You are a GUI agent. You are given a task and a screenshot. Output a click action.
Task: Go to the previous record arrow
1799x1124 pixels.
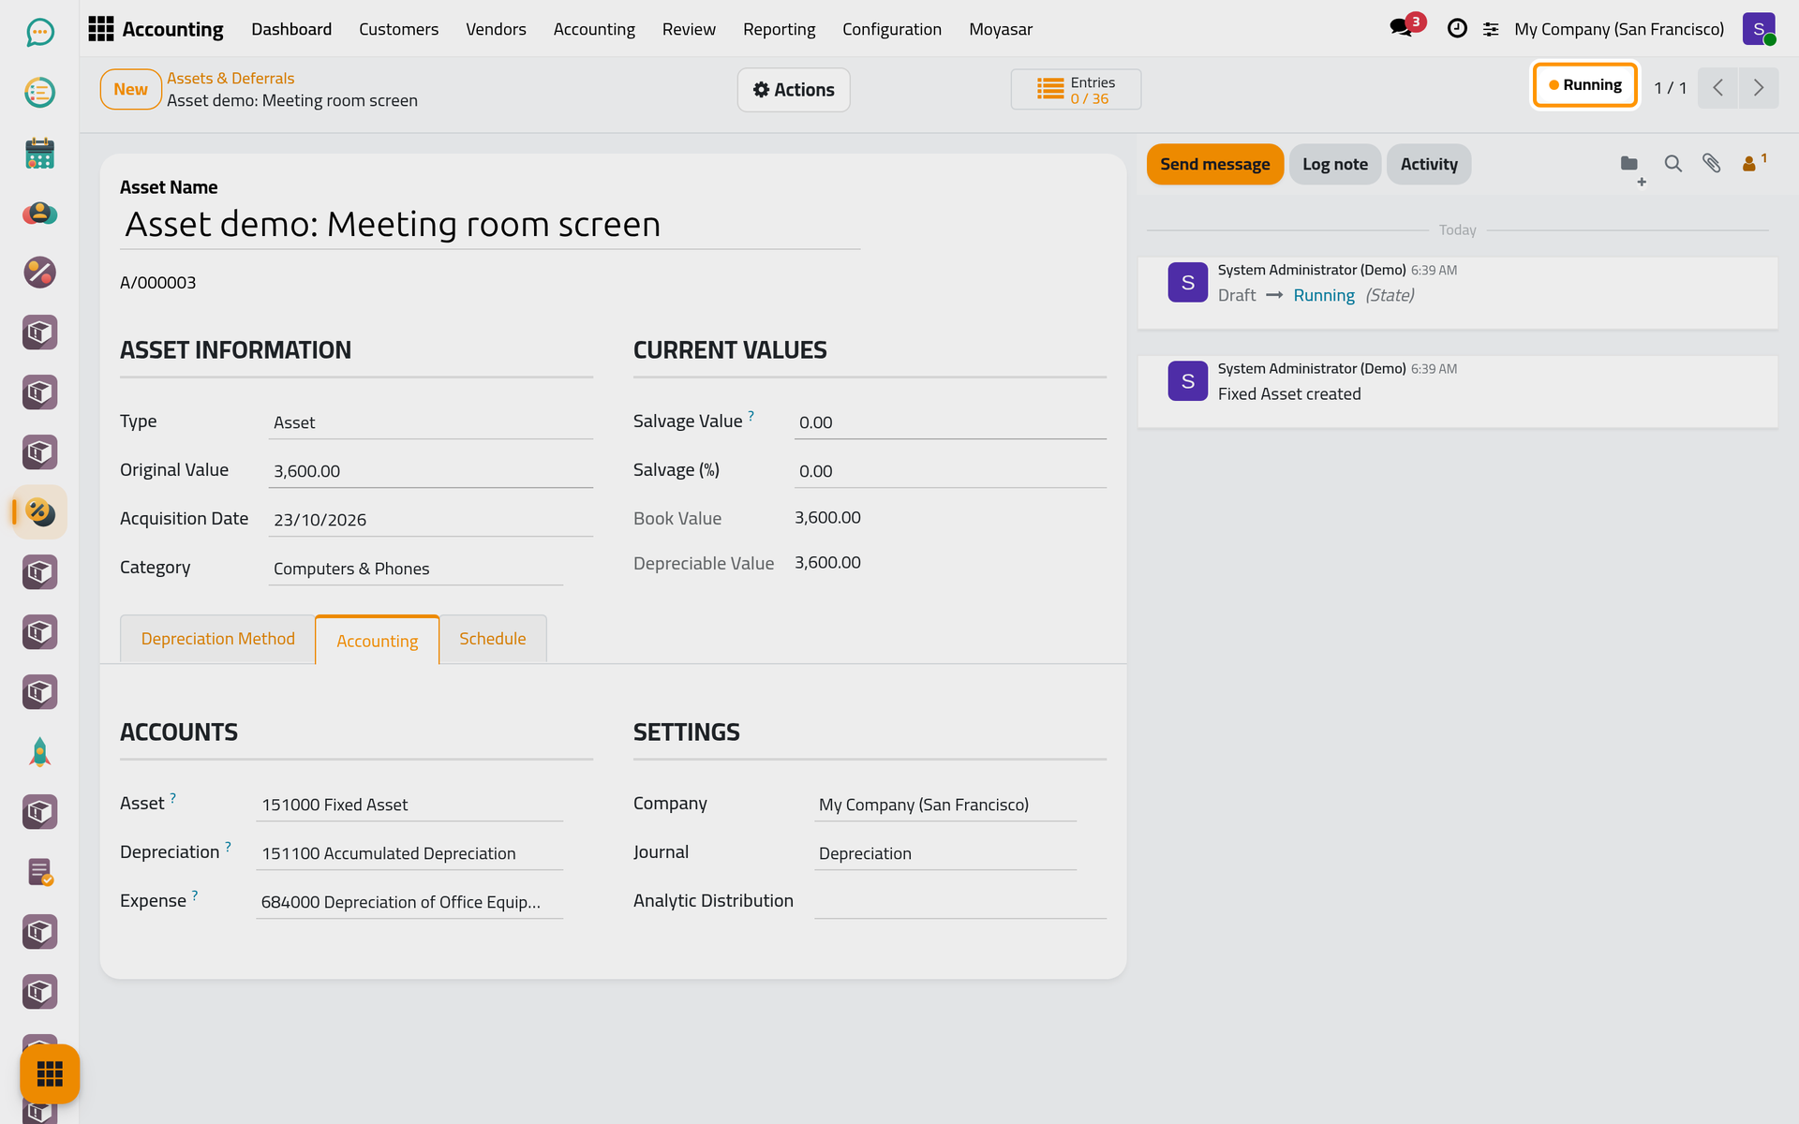(x=1717, y=88)
